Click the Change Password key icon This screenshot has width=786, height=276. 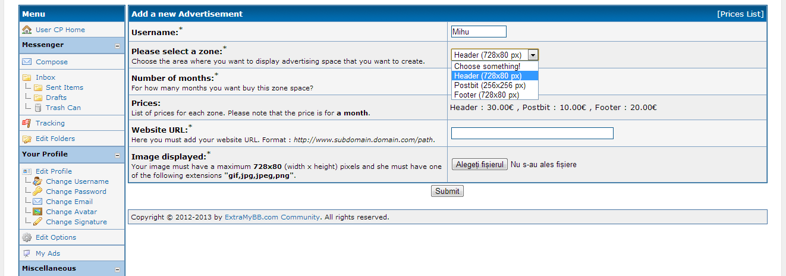click(x=38, y=192)
